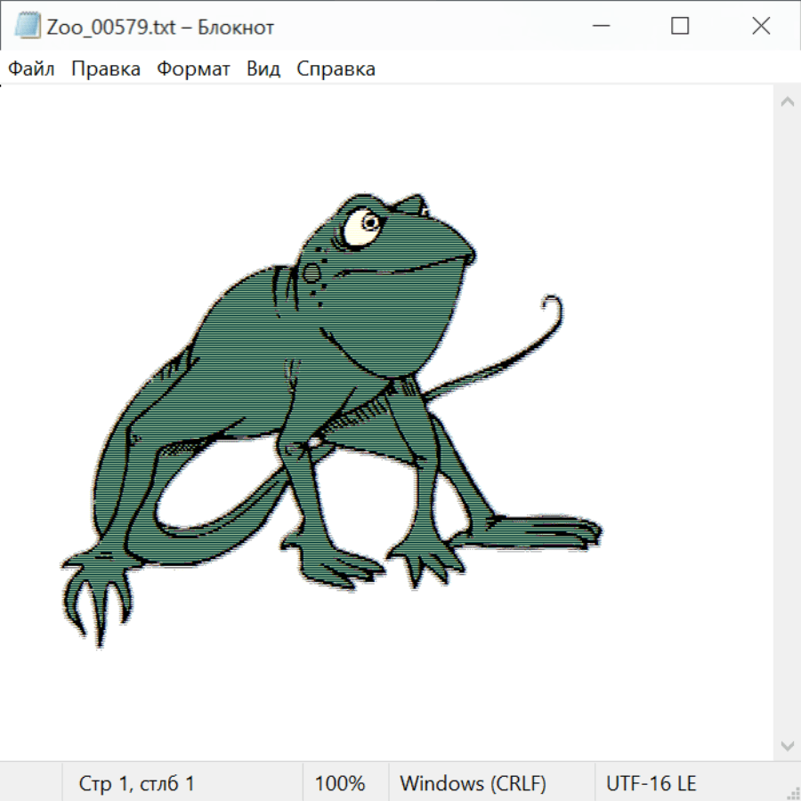Click the Notepad icon in the title bar
801x801 pixels.
tap(28, 27)
